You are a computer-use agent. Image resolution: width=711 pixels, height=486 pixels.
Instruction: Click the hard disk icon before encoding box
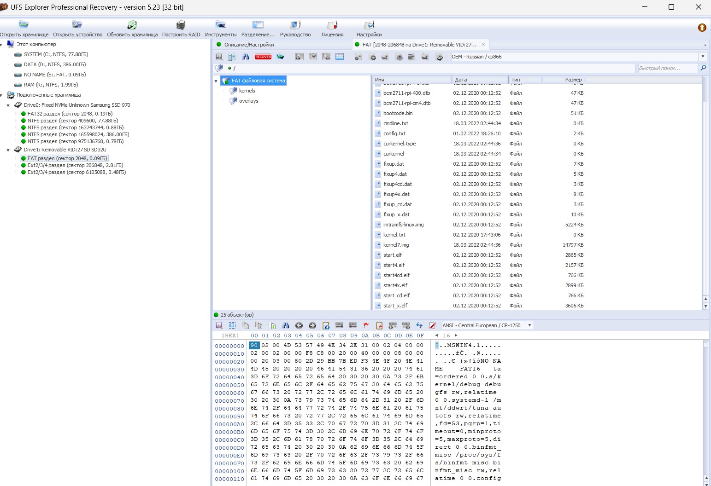tap(440, 57)
